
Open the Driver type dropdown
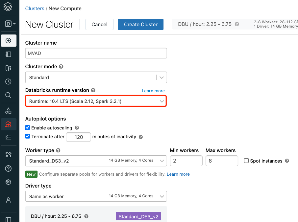(x=96, y=196)
